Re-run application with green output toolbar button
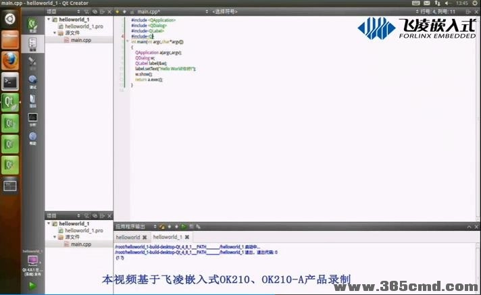The height and width of the screenshot is (295, 481). coord(184,227)
